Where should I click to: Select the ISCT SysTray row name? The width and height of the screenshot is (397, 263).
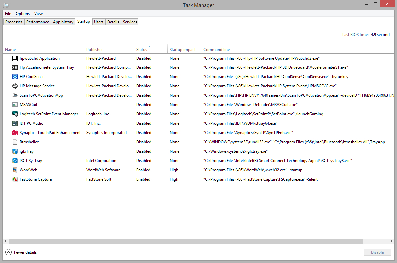[31, 161]
